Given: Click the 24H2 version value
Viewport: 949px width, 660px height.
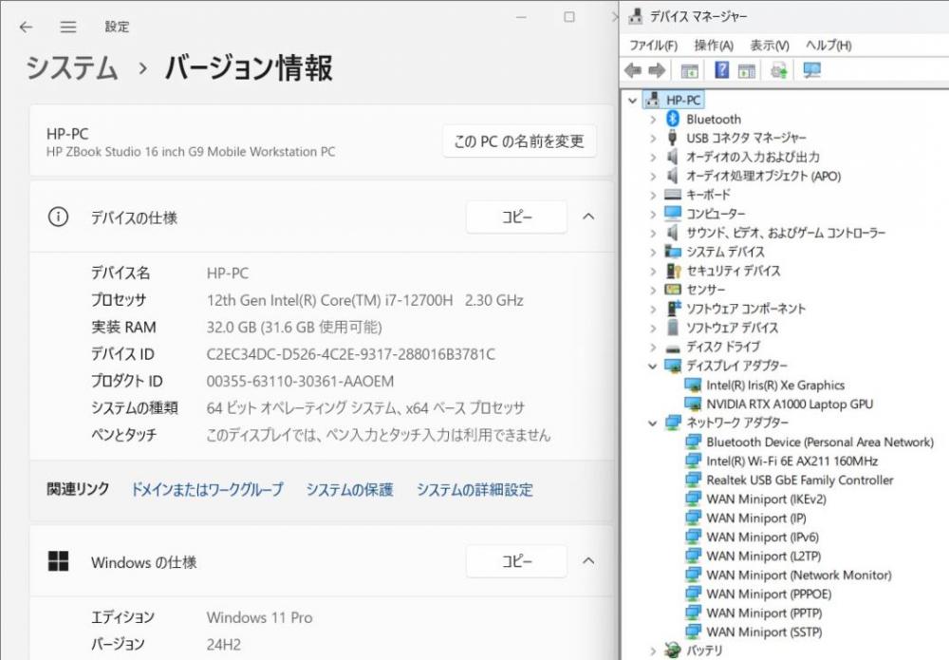Looking at the screenshot, I should point(223,644).
